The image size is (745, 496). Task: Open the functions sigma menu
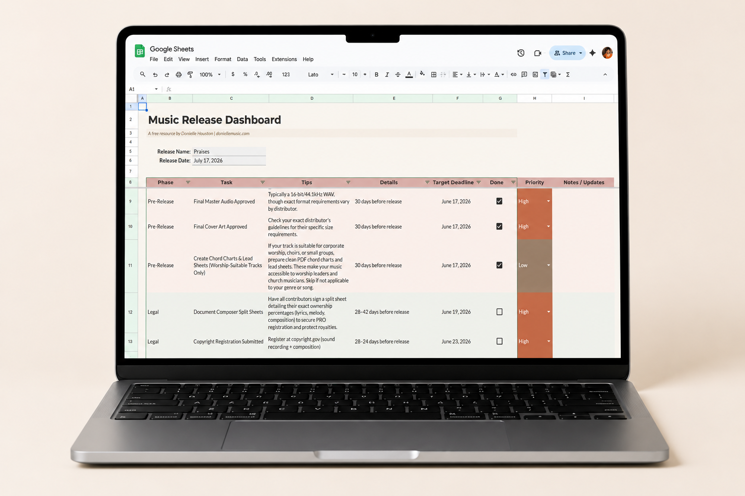coord(568,75)
